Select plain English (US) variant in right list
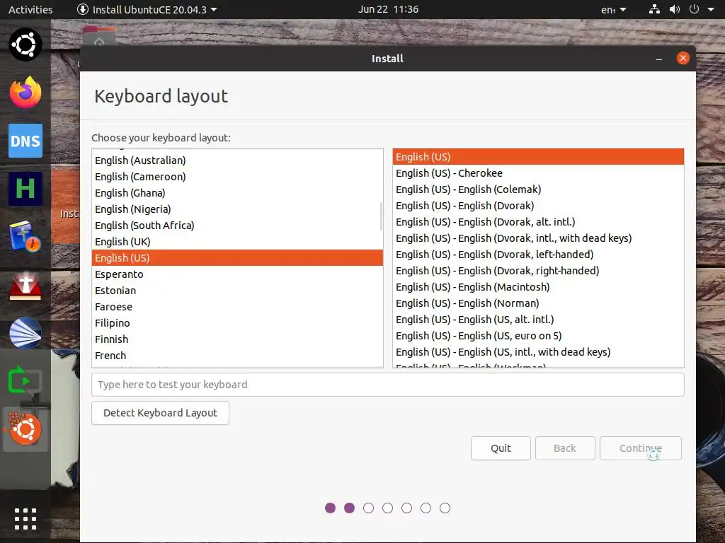This screenshot has height=543, width=725. pos(538,156)
